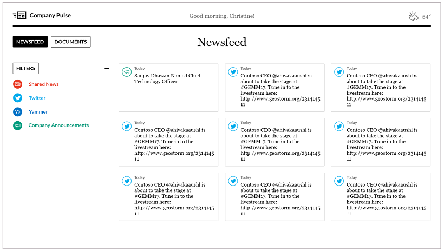Click Twitter icon on top-middle news card

[233, 71]
